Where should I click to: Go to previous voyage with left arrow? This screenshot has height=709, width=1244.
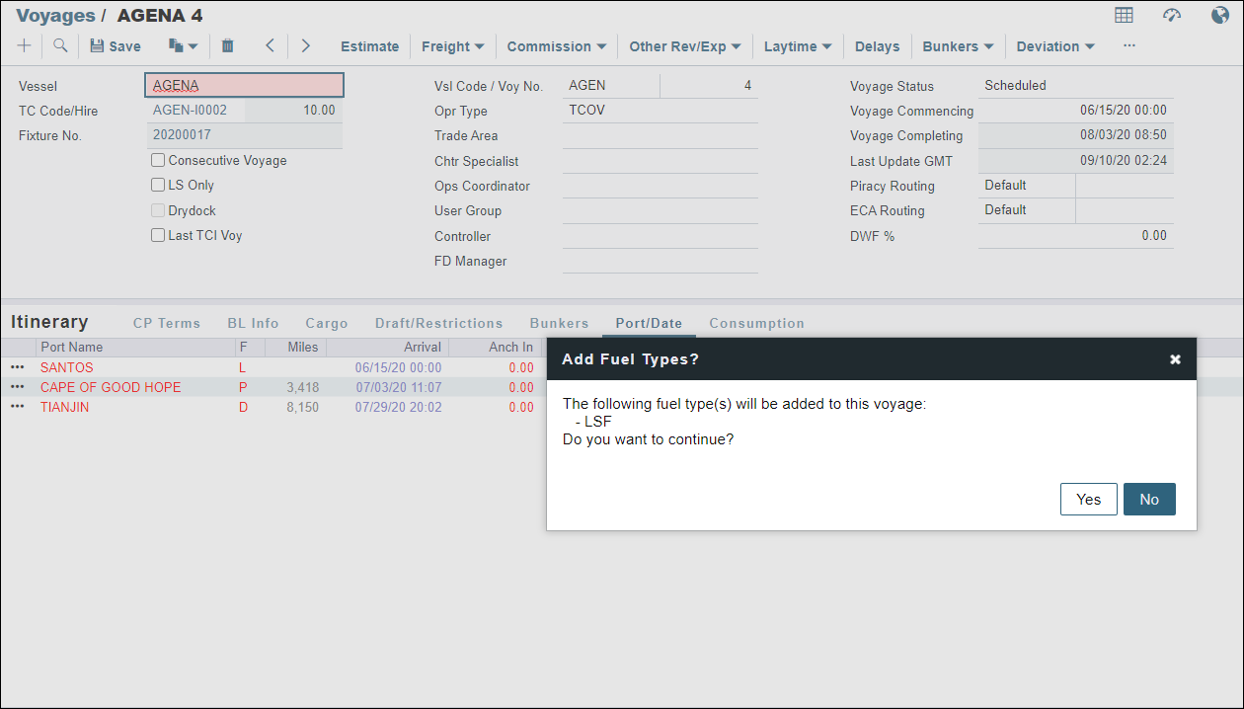pyautogui.click(x=270, y=45)
